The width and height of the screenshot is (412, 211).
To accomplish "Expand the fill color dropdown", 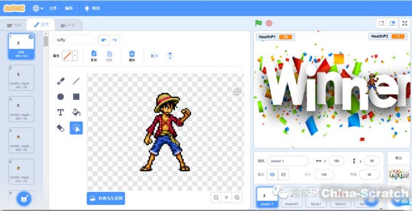I will point(75,55).
